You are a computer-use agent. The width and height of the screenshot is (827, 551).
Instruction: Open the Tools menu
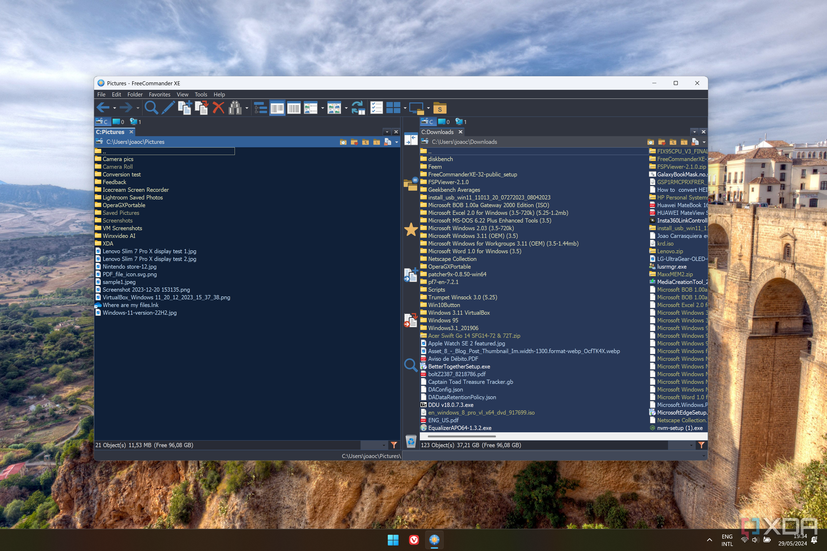(x=201, y=95)
